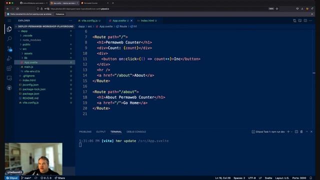Split the editor to the right
This screenshot has width=320, height=180.
[305, 20]
